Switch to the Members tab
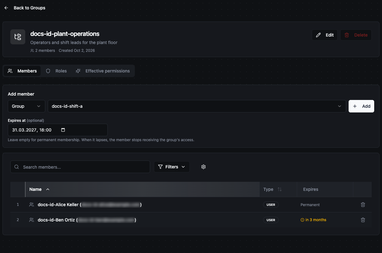The image size is (382, 253). 22,71
